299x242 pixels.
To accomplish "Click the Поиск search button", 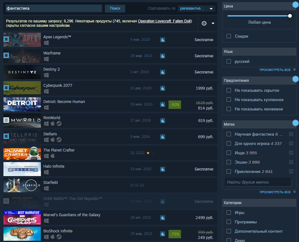I will [x=115, y=8].
